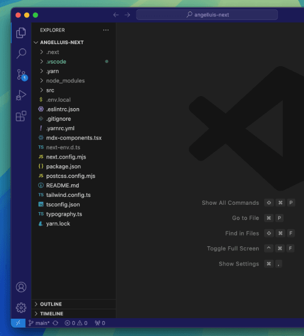The height and width of the screenshot is (336, 304).
Task: Open the Search view in activity bar
Action: click(21, 54)
